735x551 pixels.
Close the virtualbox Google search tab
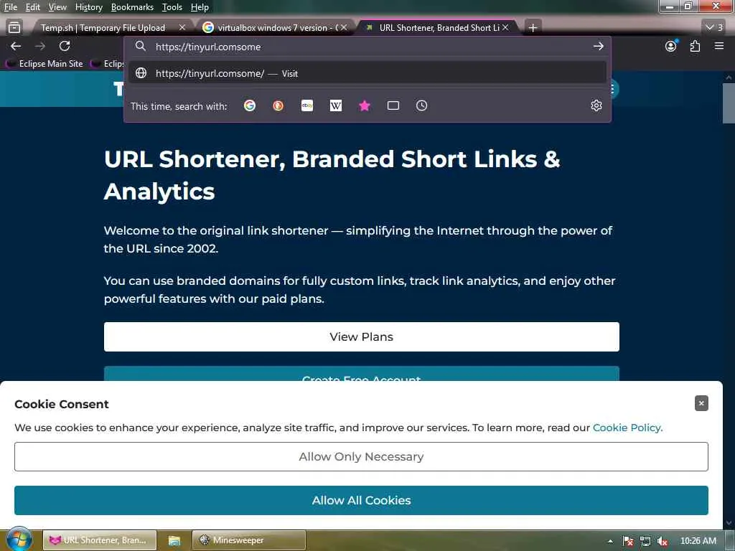tap(344, 28)
